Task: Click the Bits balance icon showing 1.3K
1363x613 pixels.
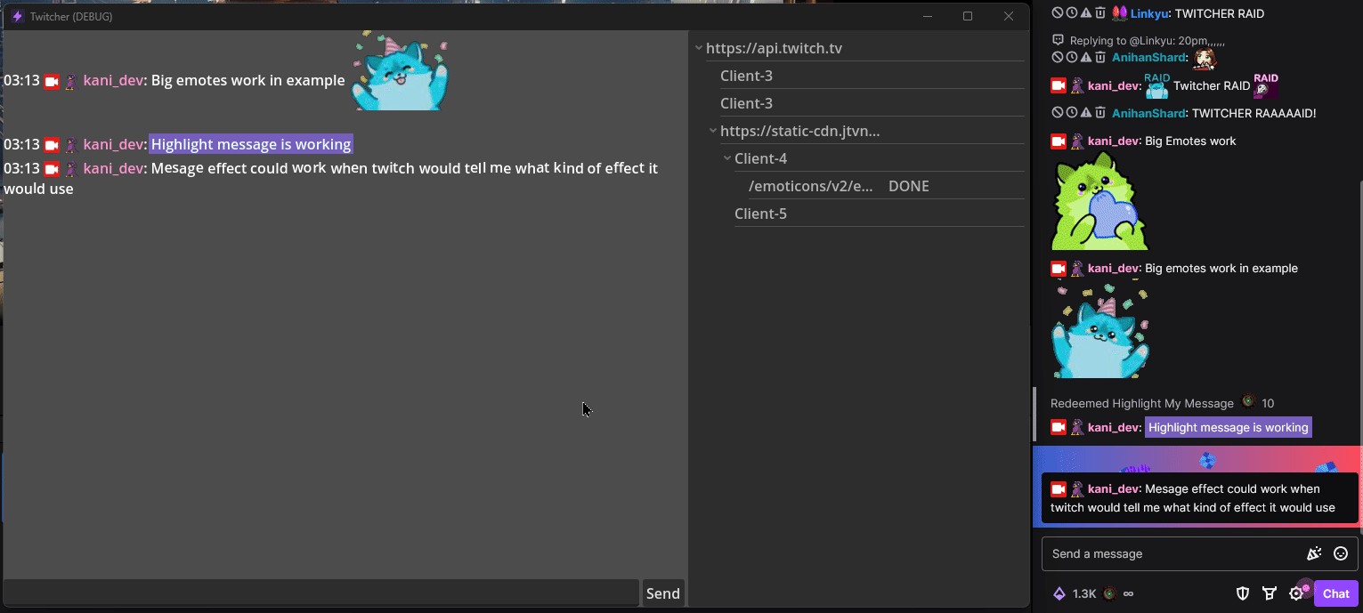Action: (1059, 593)
